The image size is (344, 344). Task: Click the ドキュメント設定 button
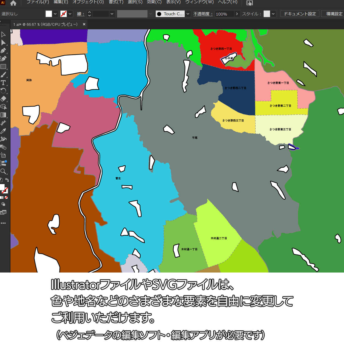300,14
